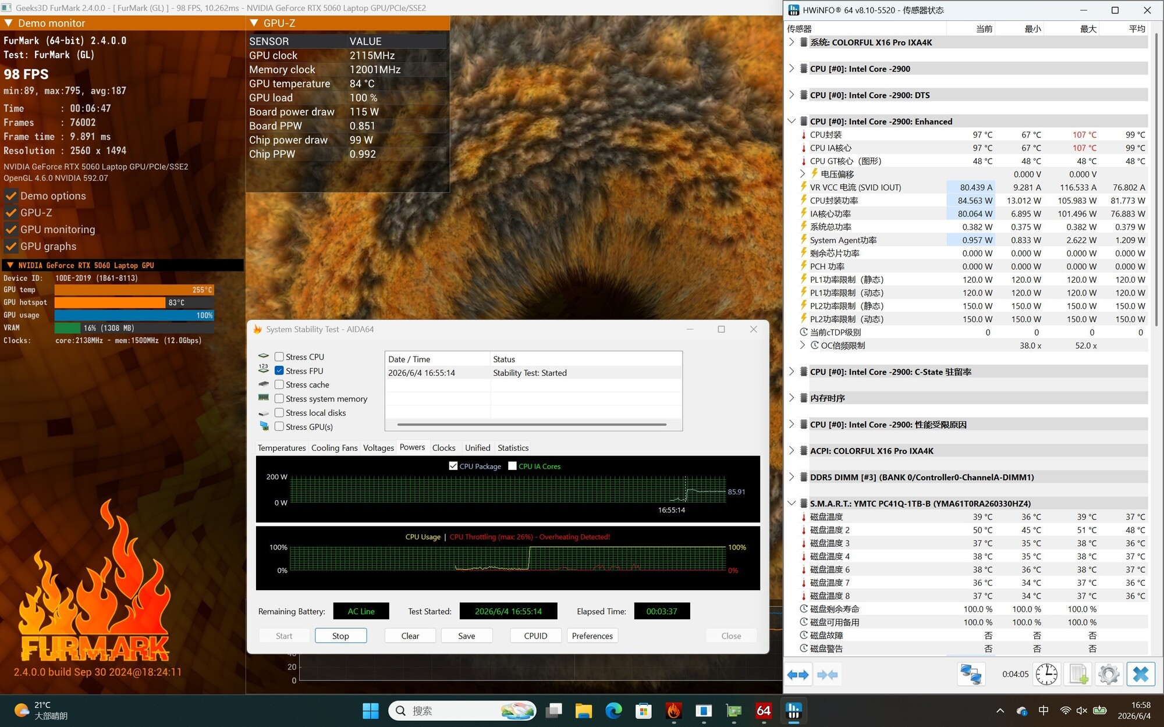The height and width of the screenshot is (727, 1164).
Task: Open Temperatures tab in AIDA64
Action: [282, 448]
